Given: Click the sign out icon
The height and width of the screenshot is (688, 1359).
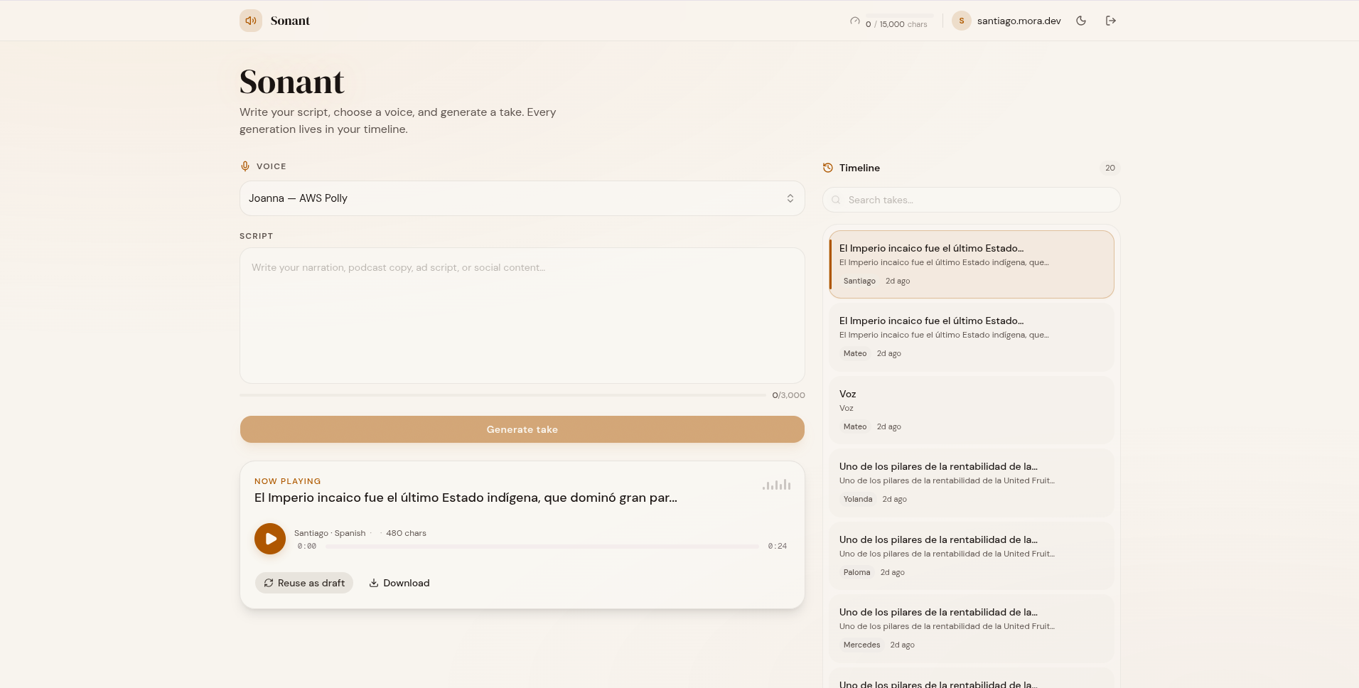Looking at the screenshot, I should (x=1111, y=21).
